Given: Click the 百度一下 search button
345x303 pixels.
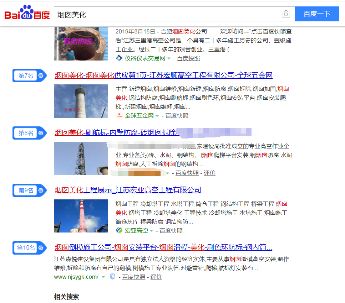Looking at the screenshot, I should [317, 14].
